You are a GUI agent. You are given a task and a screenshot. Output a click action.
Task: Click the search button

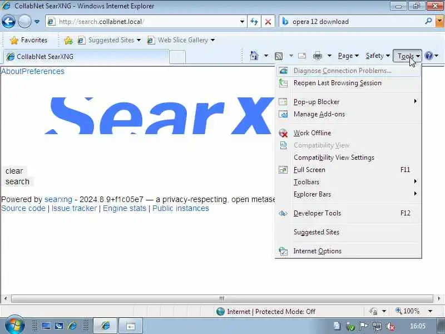[x=17, y=181]
